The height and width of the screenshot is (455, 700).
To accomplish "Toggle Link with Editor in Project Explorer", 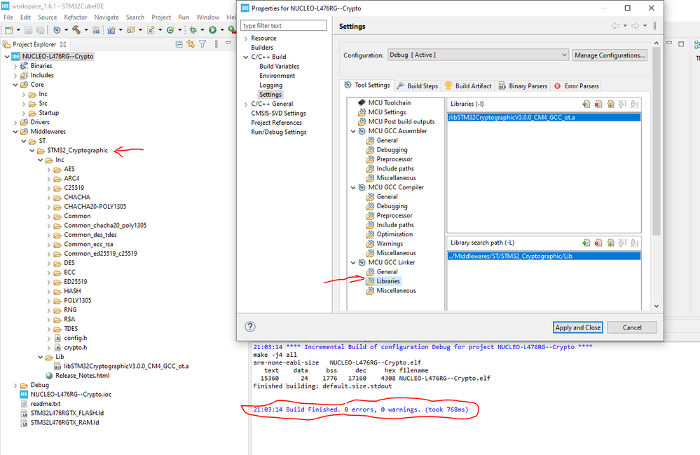I will click(x=191, y=44).
